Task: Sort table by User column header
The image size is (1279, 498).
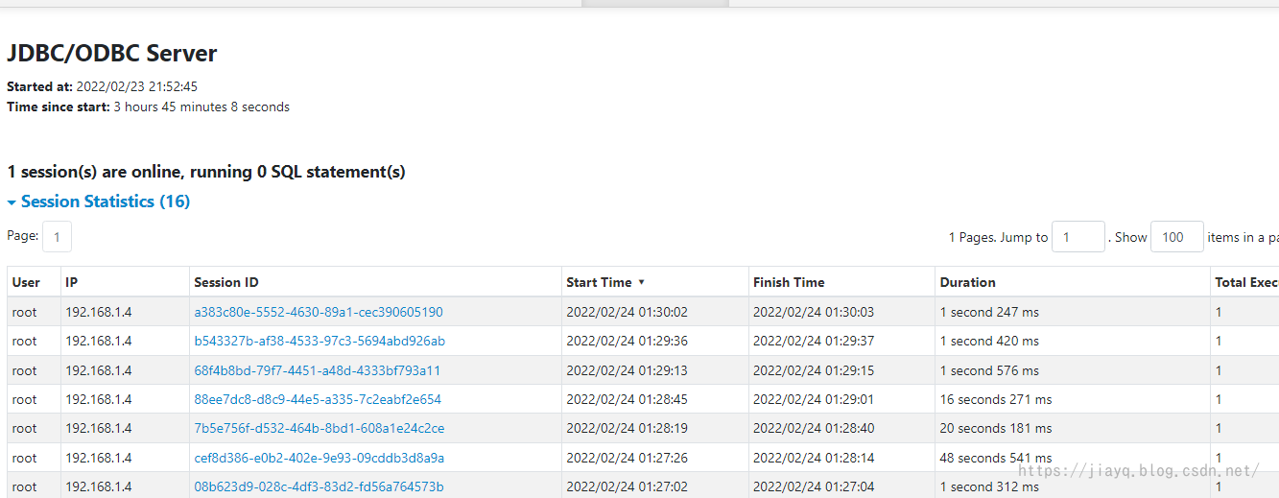Action: (x=26, y=282)
